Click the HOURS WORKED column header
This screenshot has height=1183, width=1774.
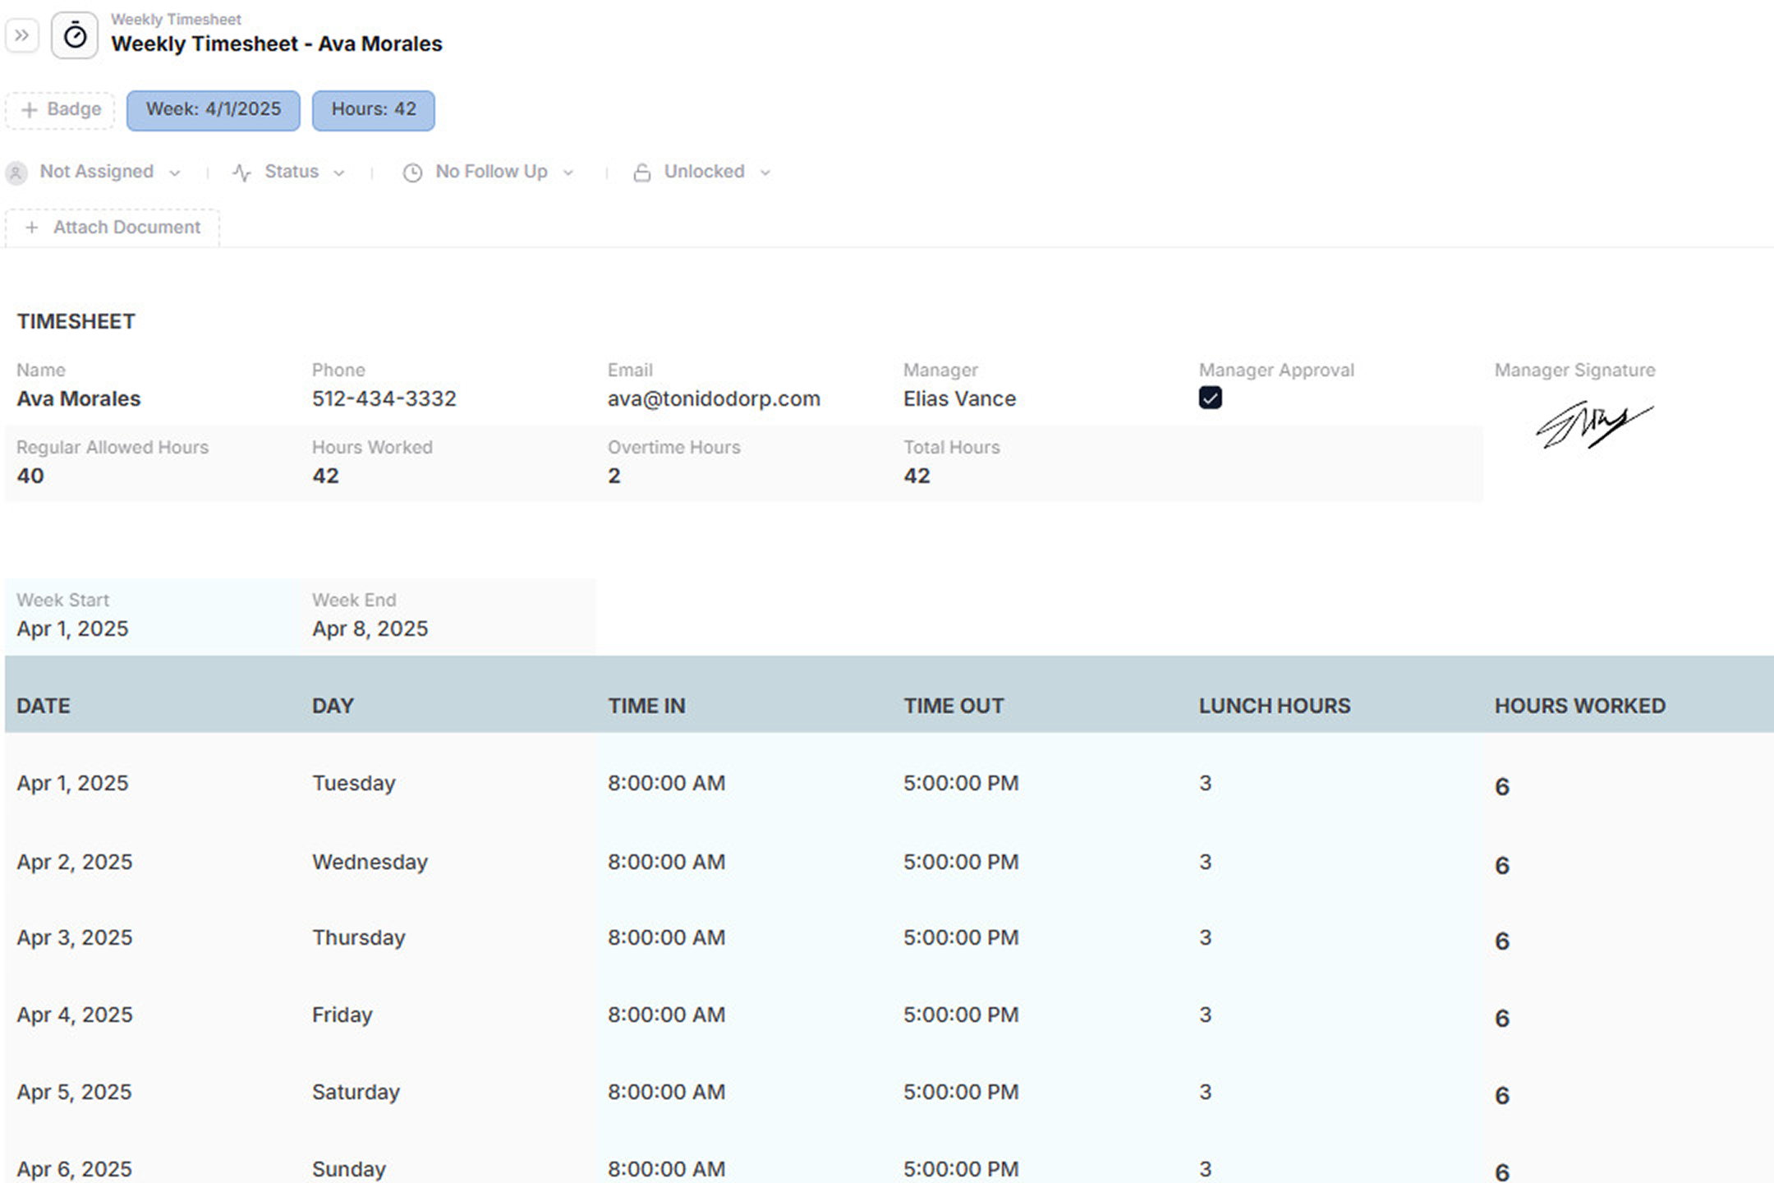click(x=1579, y=706)
